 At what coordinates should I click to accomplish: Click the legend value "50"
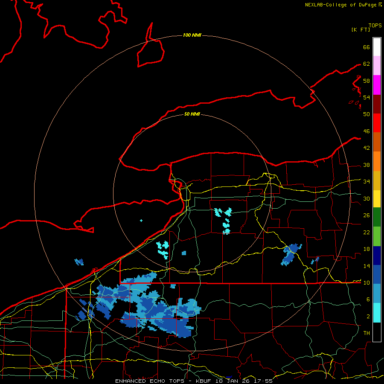pos(367,114)
